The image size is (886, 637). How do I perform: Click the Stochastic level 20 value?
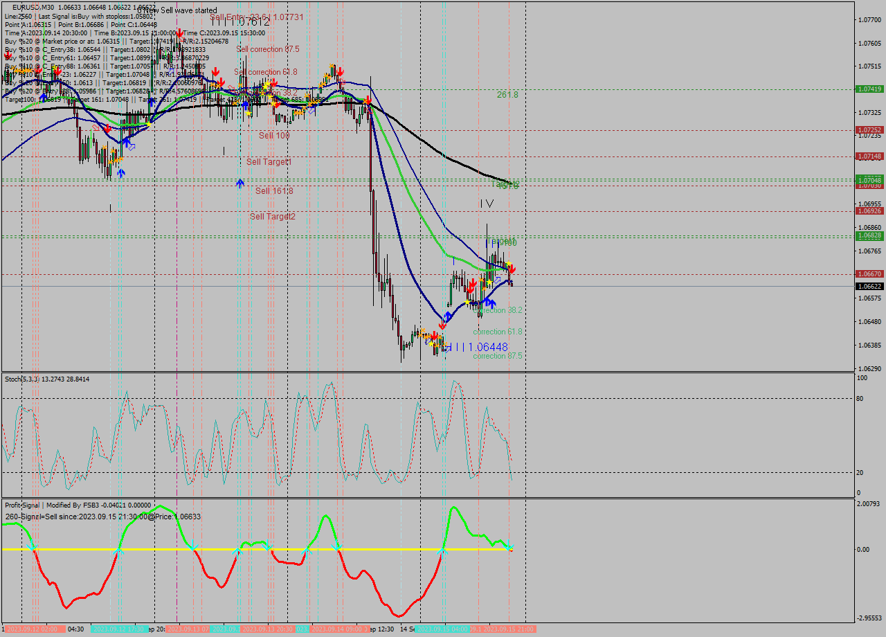pyautogui.click(x=860, y=473)
